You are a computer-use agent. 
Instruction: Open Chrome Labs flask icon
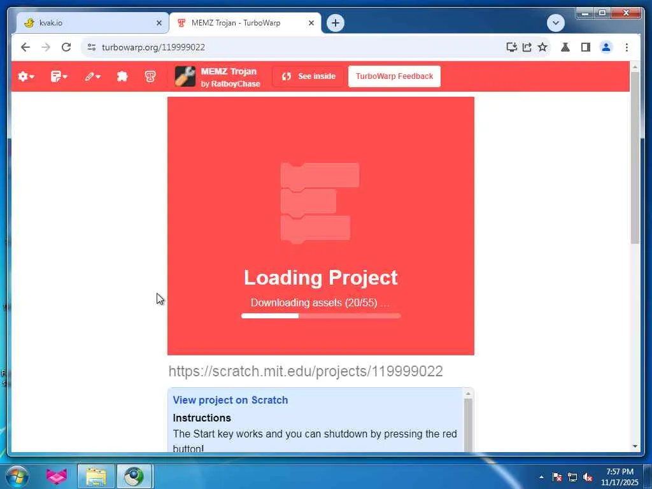(x=565, y=47)
